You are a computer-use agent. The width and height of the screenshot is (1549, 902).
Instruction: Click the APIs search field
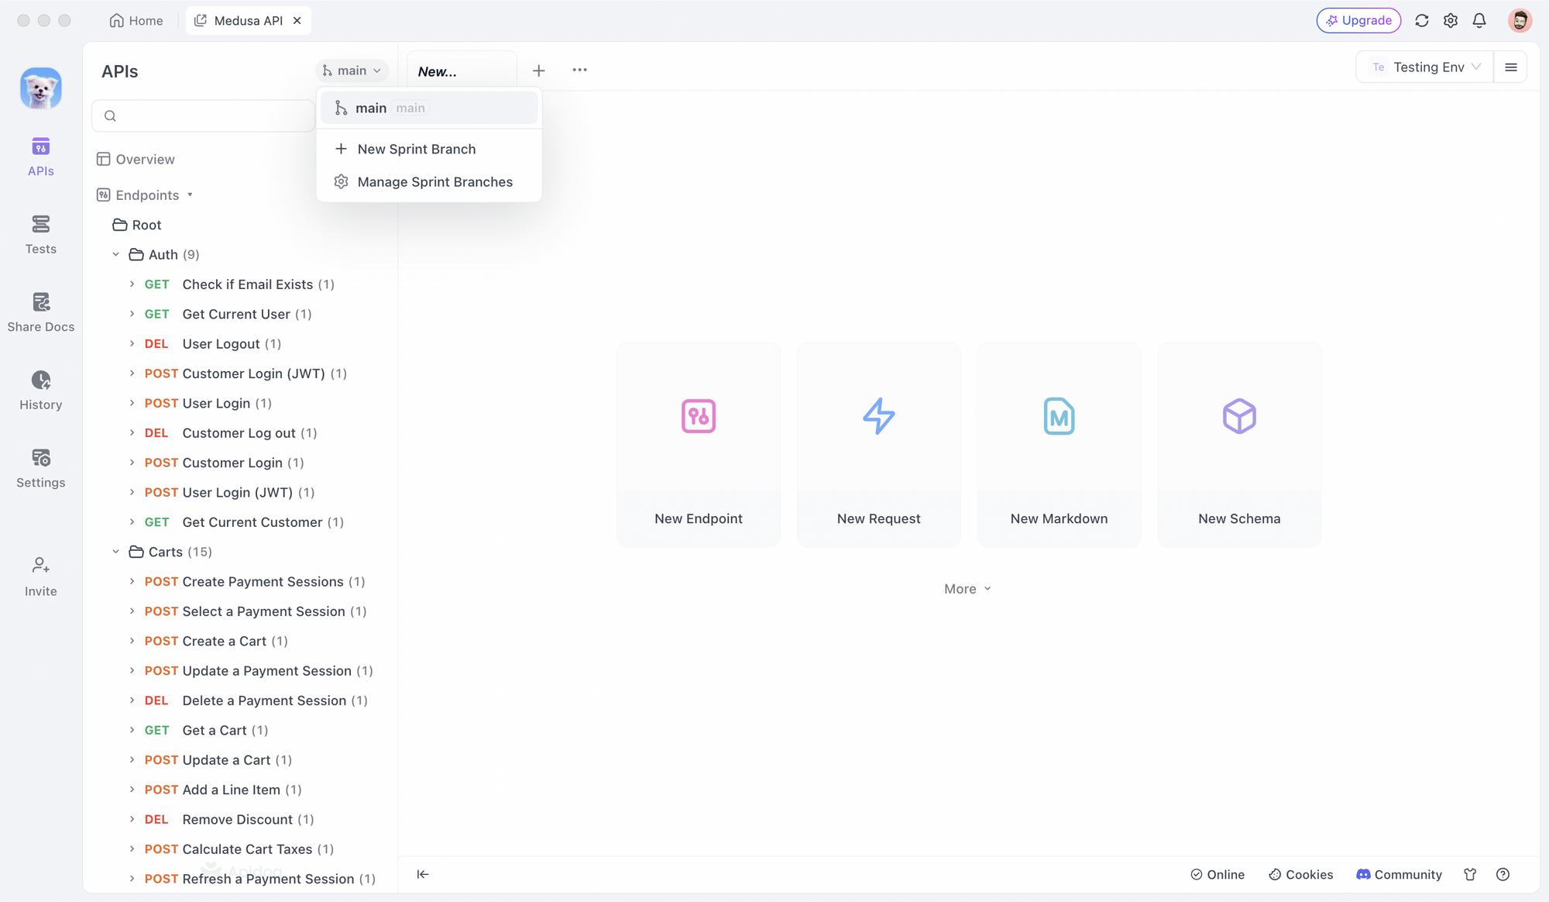tap(204, 115)
